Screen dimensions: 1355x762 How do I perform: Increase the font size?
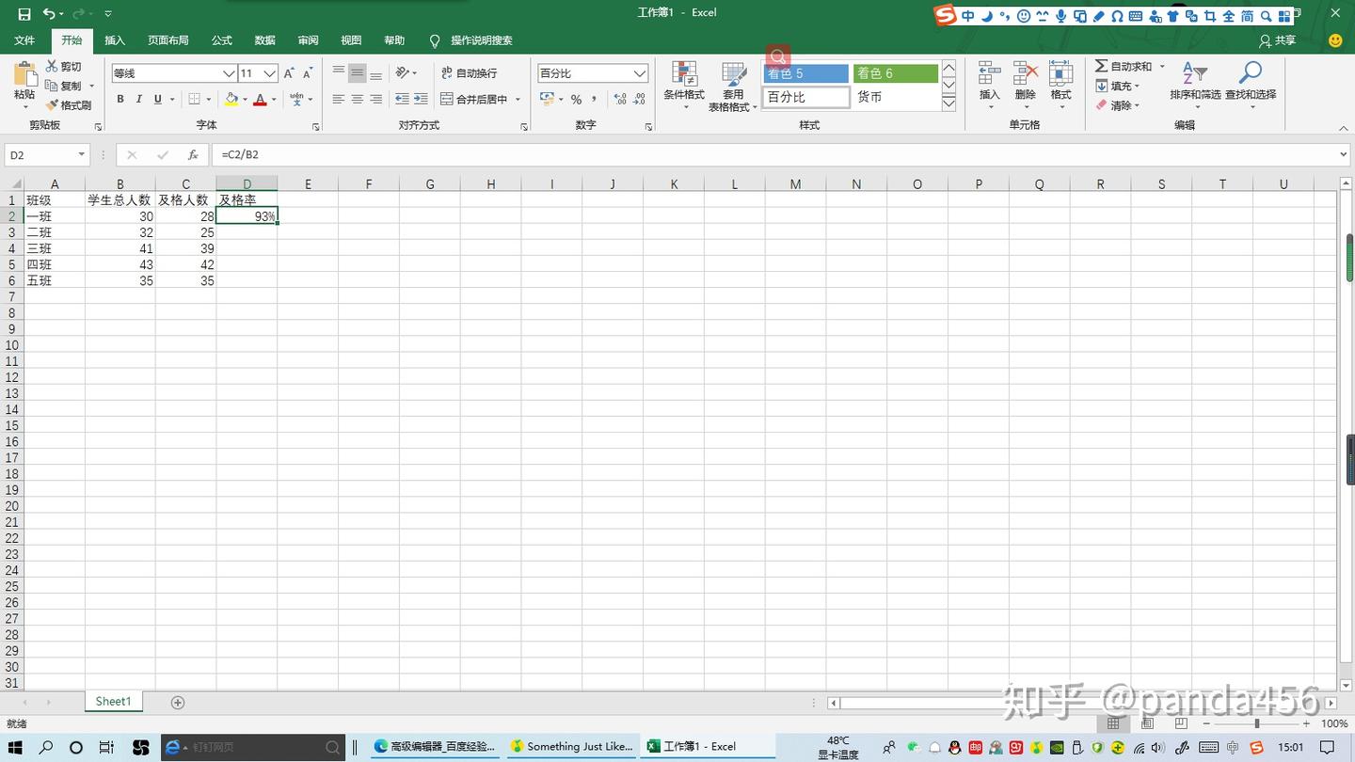click(x=289, y=73)
